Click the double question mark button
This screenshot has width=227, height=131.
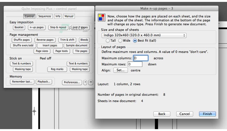pos(91,83)
